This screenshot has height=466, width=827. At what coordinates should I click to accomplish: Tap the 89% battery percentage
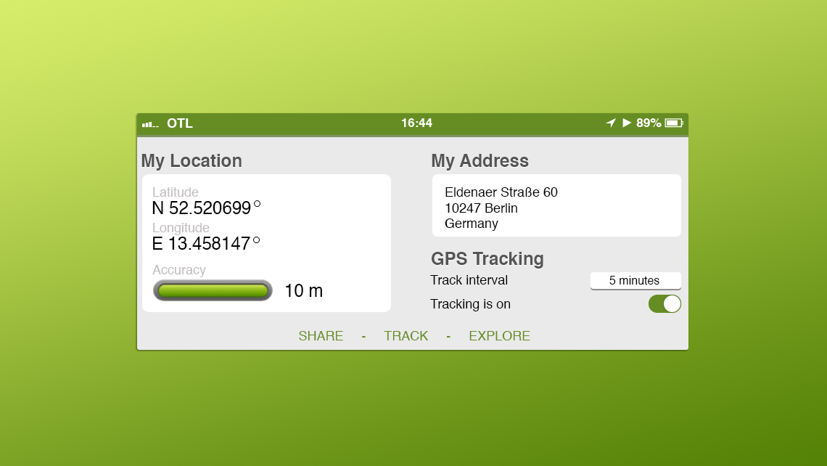click(x=649, y=123)
